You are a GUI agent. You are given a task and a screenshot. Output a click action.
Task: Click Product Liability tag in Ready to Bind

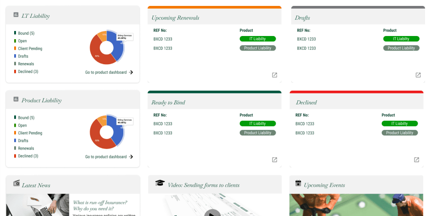258,133
